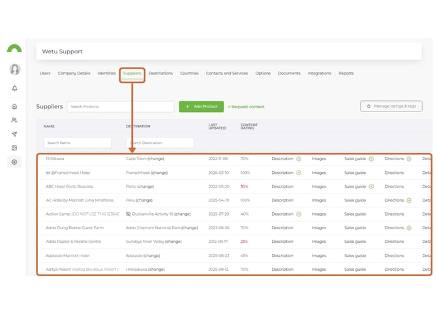
Task: Click change link next to Sundays River Valley
Action: 173,241
